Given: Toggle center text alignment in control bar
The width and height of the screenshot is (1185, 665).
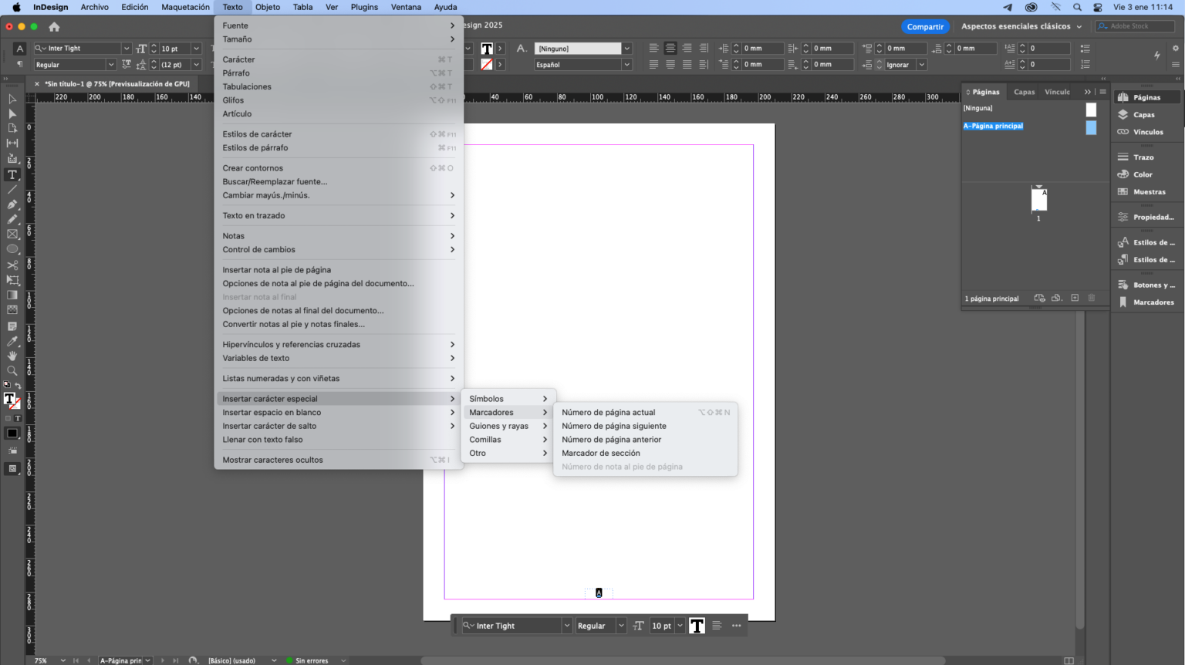Looking at the screenshot, I should click(670, 48).
